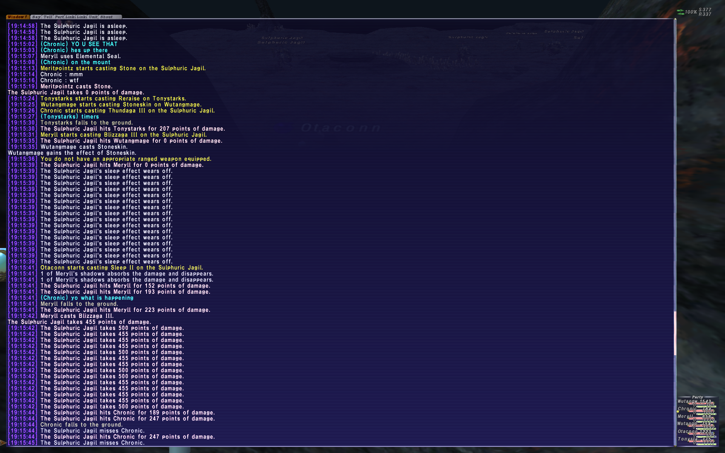The height and width of the screenshot is (453, 725).
Task: Select the Shout chat tab
Action: (x=106, y=17)
